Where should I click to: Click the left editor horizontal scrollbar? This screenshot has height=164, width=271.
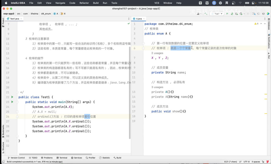pyautogui.click(x=56, y=154)
